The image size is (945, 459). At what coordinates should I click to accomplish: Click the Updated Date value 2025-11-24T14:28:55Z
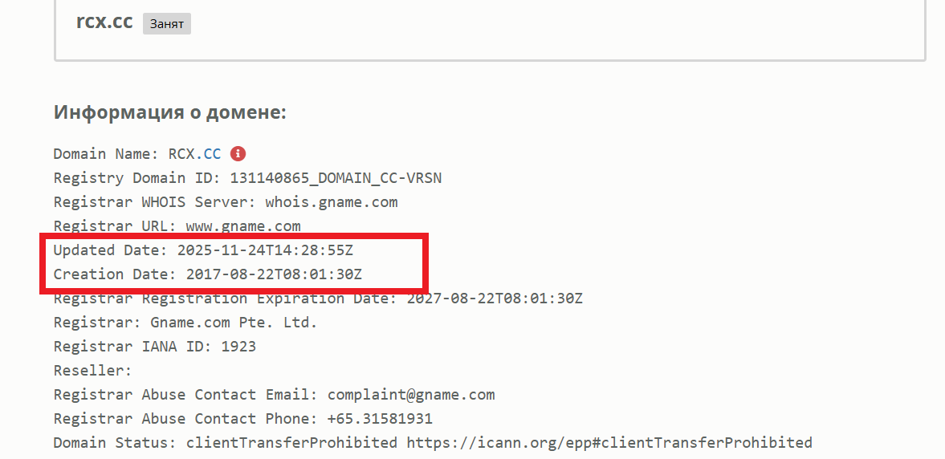[x=265, y=250]
